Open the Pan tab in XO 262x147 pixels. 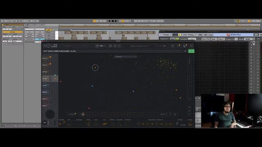[69, 120]
